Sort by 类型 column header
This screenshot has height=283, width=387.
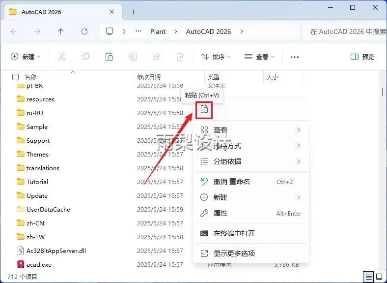click(x=214, y=77)
